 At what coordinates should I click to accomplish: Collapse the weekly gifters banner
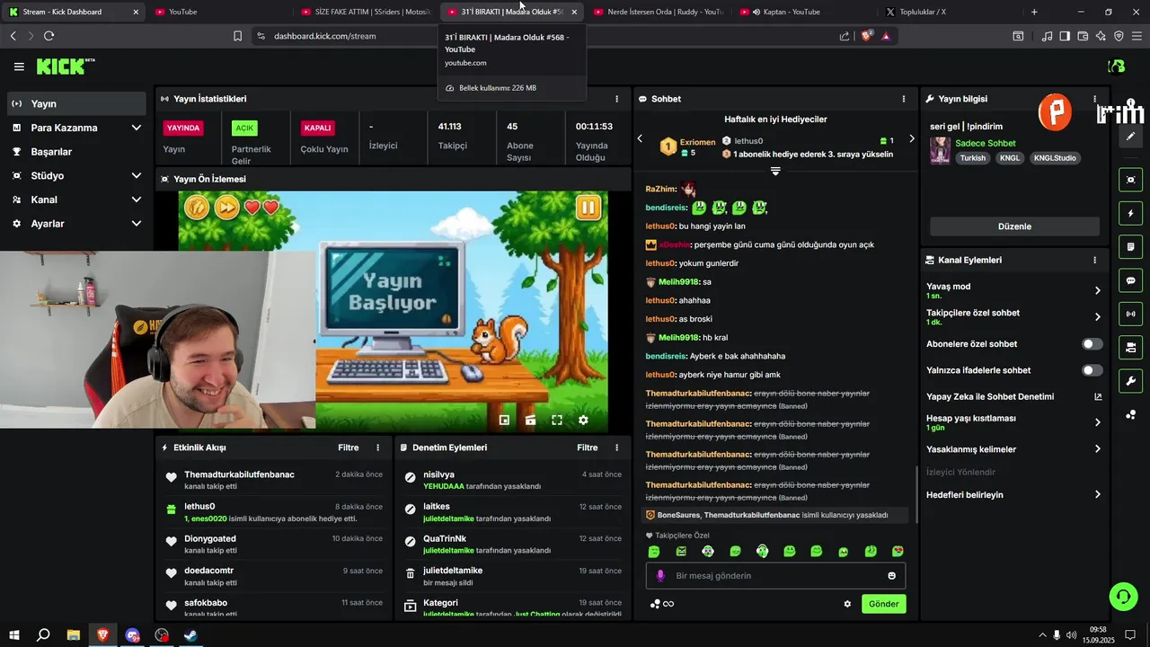[775, 171]
